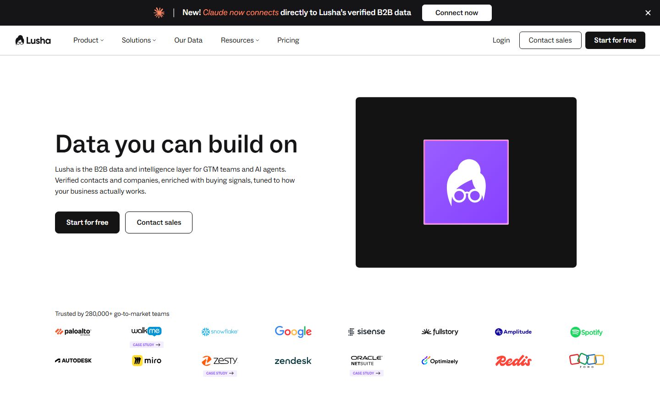Open the Zesty case study link

(x=220, y=373)
